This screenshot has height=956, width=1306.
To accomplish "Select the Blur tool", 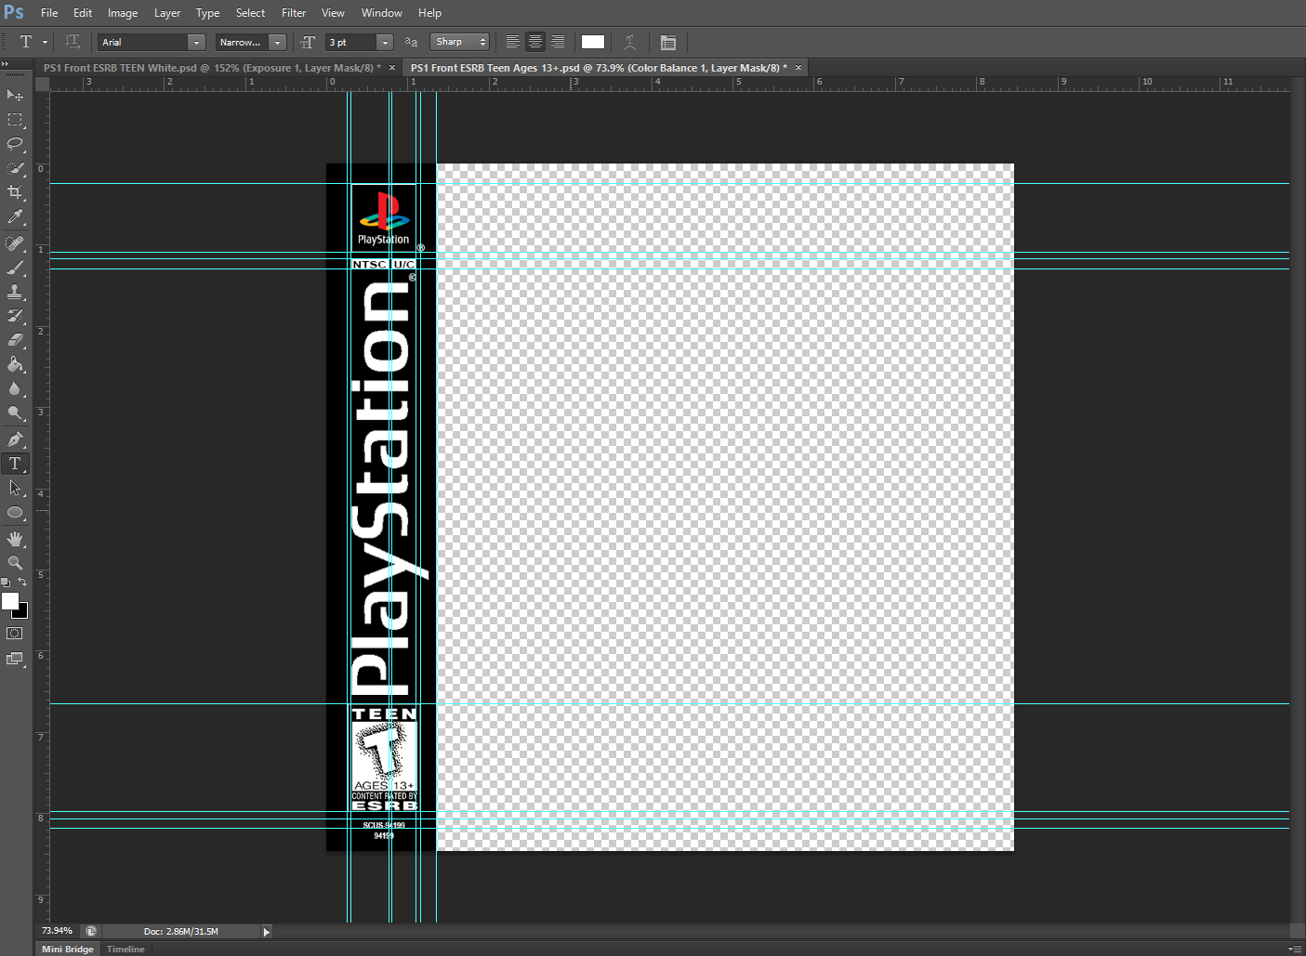I will tap(15, 388).
